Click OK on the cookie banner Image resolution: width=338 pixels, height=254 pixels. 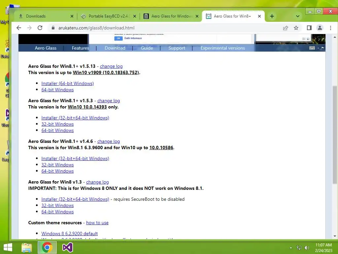(x=118, y=38)
